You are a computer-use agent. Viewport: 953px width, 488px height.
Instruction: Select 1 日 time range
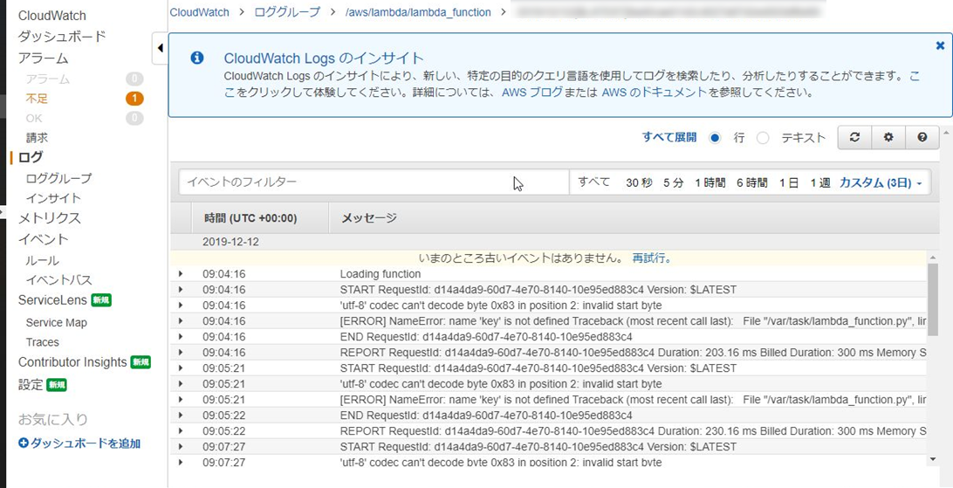789,183
